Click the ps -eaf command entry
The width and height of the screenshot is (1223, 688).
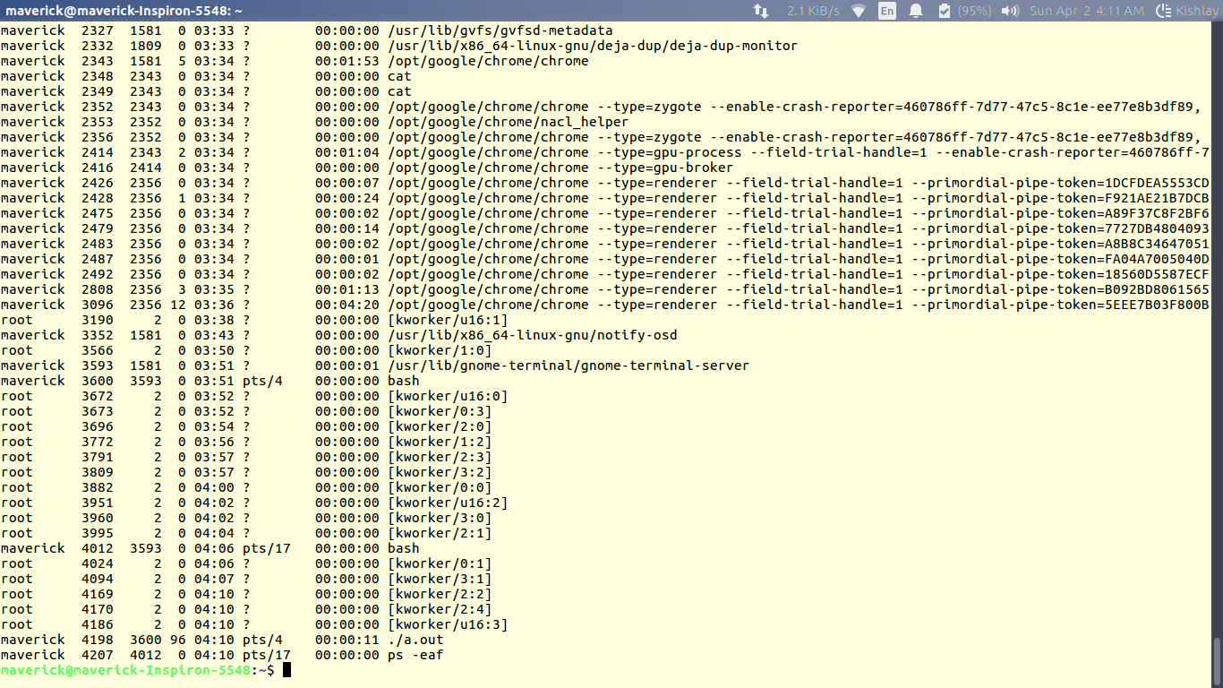[x=415, y=655]
